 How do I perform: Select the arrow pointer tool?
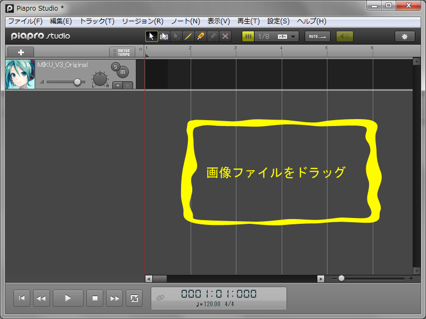pyautogui.click(x=152, y=36)
